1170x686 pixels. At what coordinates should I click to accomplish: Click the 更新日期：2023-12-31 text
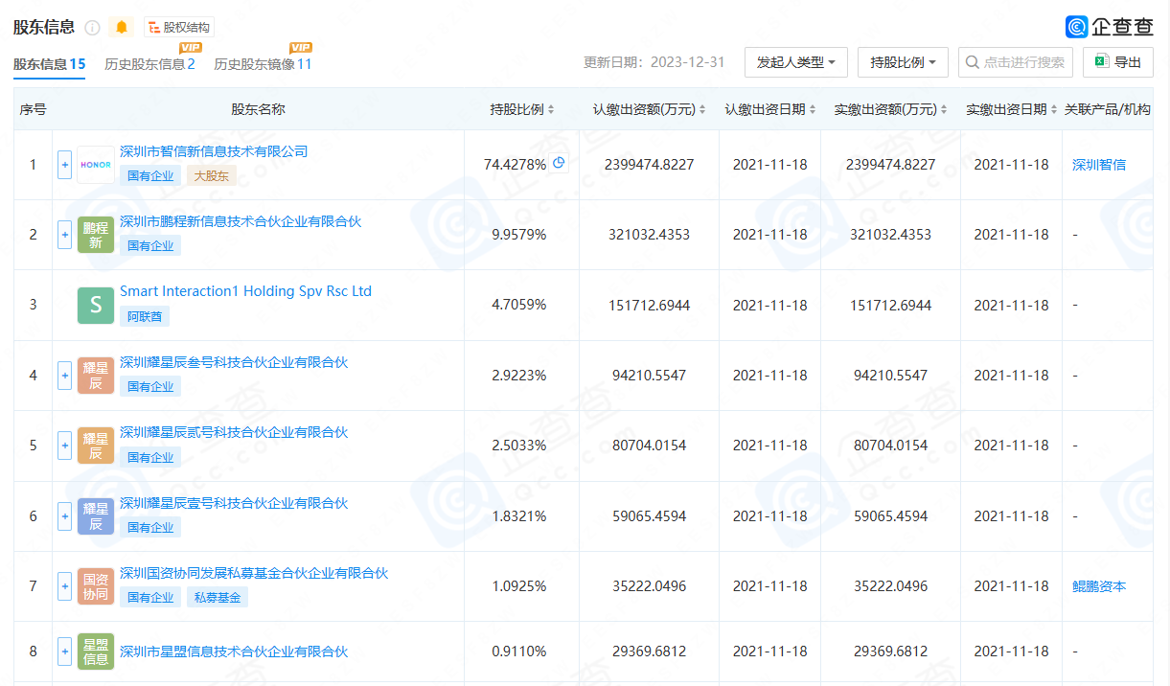(654, 62)
